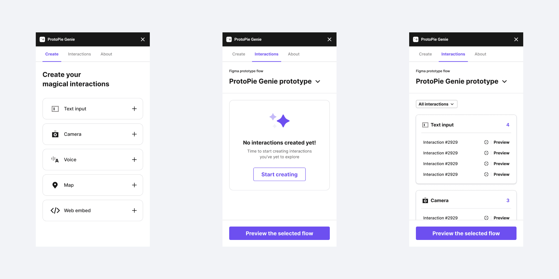Select the Text input icon
Viewport: 559px width, 279px height.
55,109
